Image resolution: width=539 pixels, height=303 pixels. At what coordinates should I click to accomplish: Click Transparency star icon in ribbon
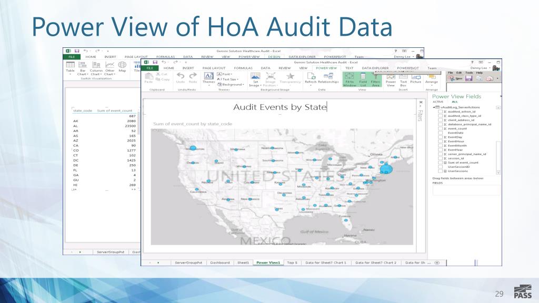pos(290,76)
